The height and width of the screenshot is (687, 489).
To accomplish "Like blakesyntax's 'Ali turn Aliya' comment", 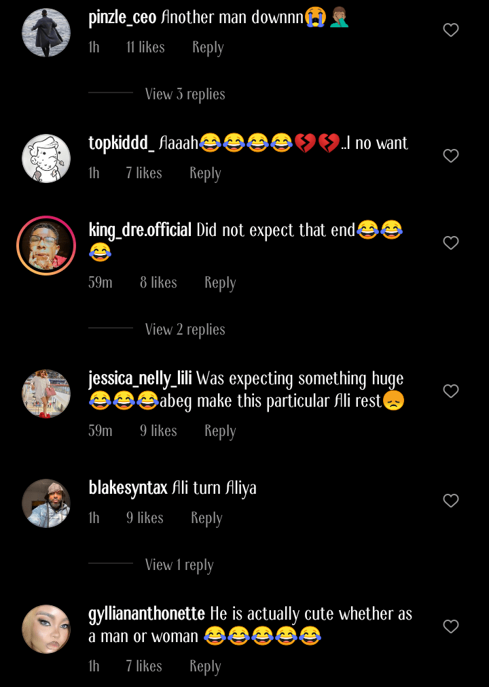I will pyautogui.click(x=451, y=501).
